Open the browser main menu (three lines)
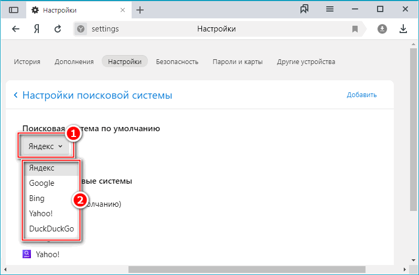Viewport: 419px width, 275px height. tap(330, 9)
